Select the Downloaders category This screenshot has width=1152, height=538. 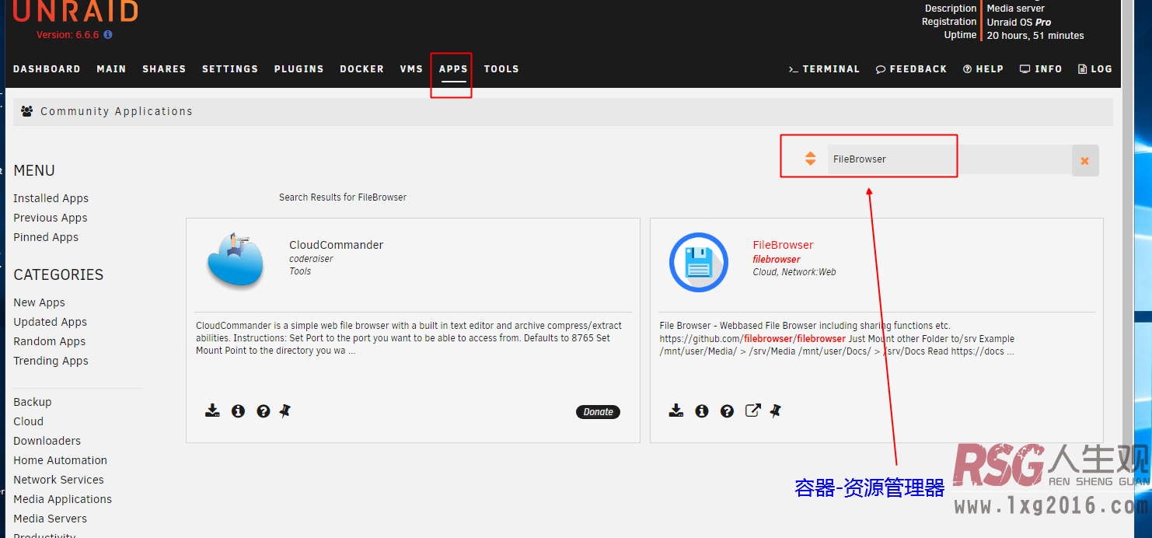click(x=47, y=441)
